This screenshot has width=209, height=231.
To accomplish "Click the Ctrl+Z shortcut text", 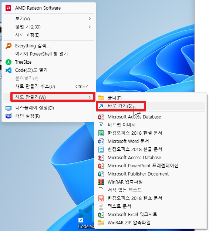I will (82, 87).
